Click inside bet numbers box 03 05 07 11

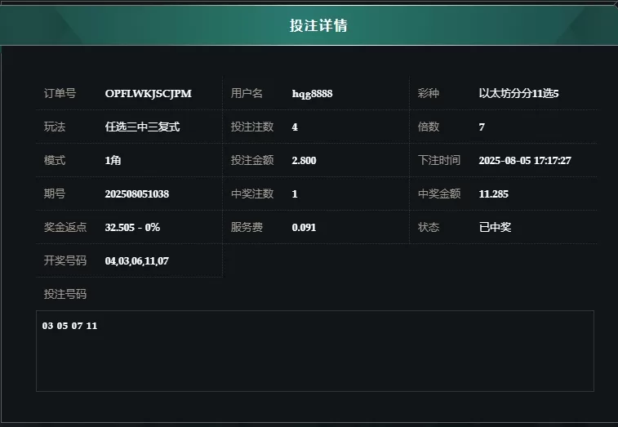pyautogui.click(x=315, y=351)
